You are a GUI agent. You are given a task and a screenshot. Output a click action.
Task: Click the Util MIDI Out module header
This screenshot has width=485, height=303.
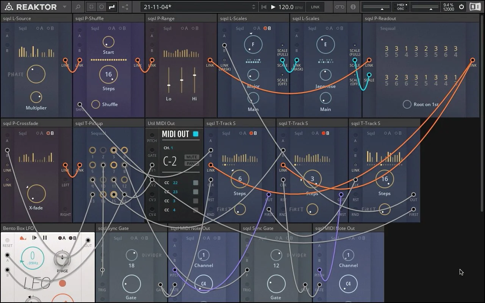click(174, 123)
